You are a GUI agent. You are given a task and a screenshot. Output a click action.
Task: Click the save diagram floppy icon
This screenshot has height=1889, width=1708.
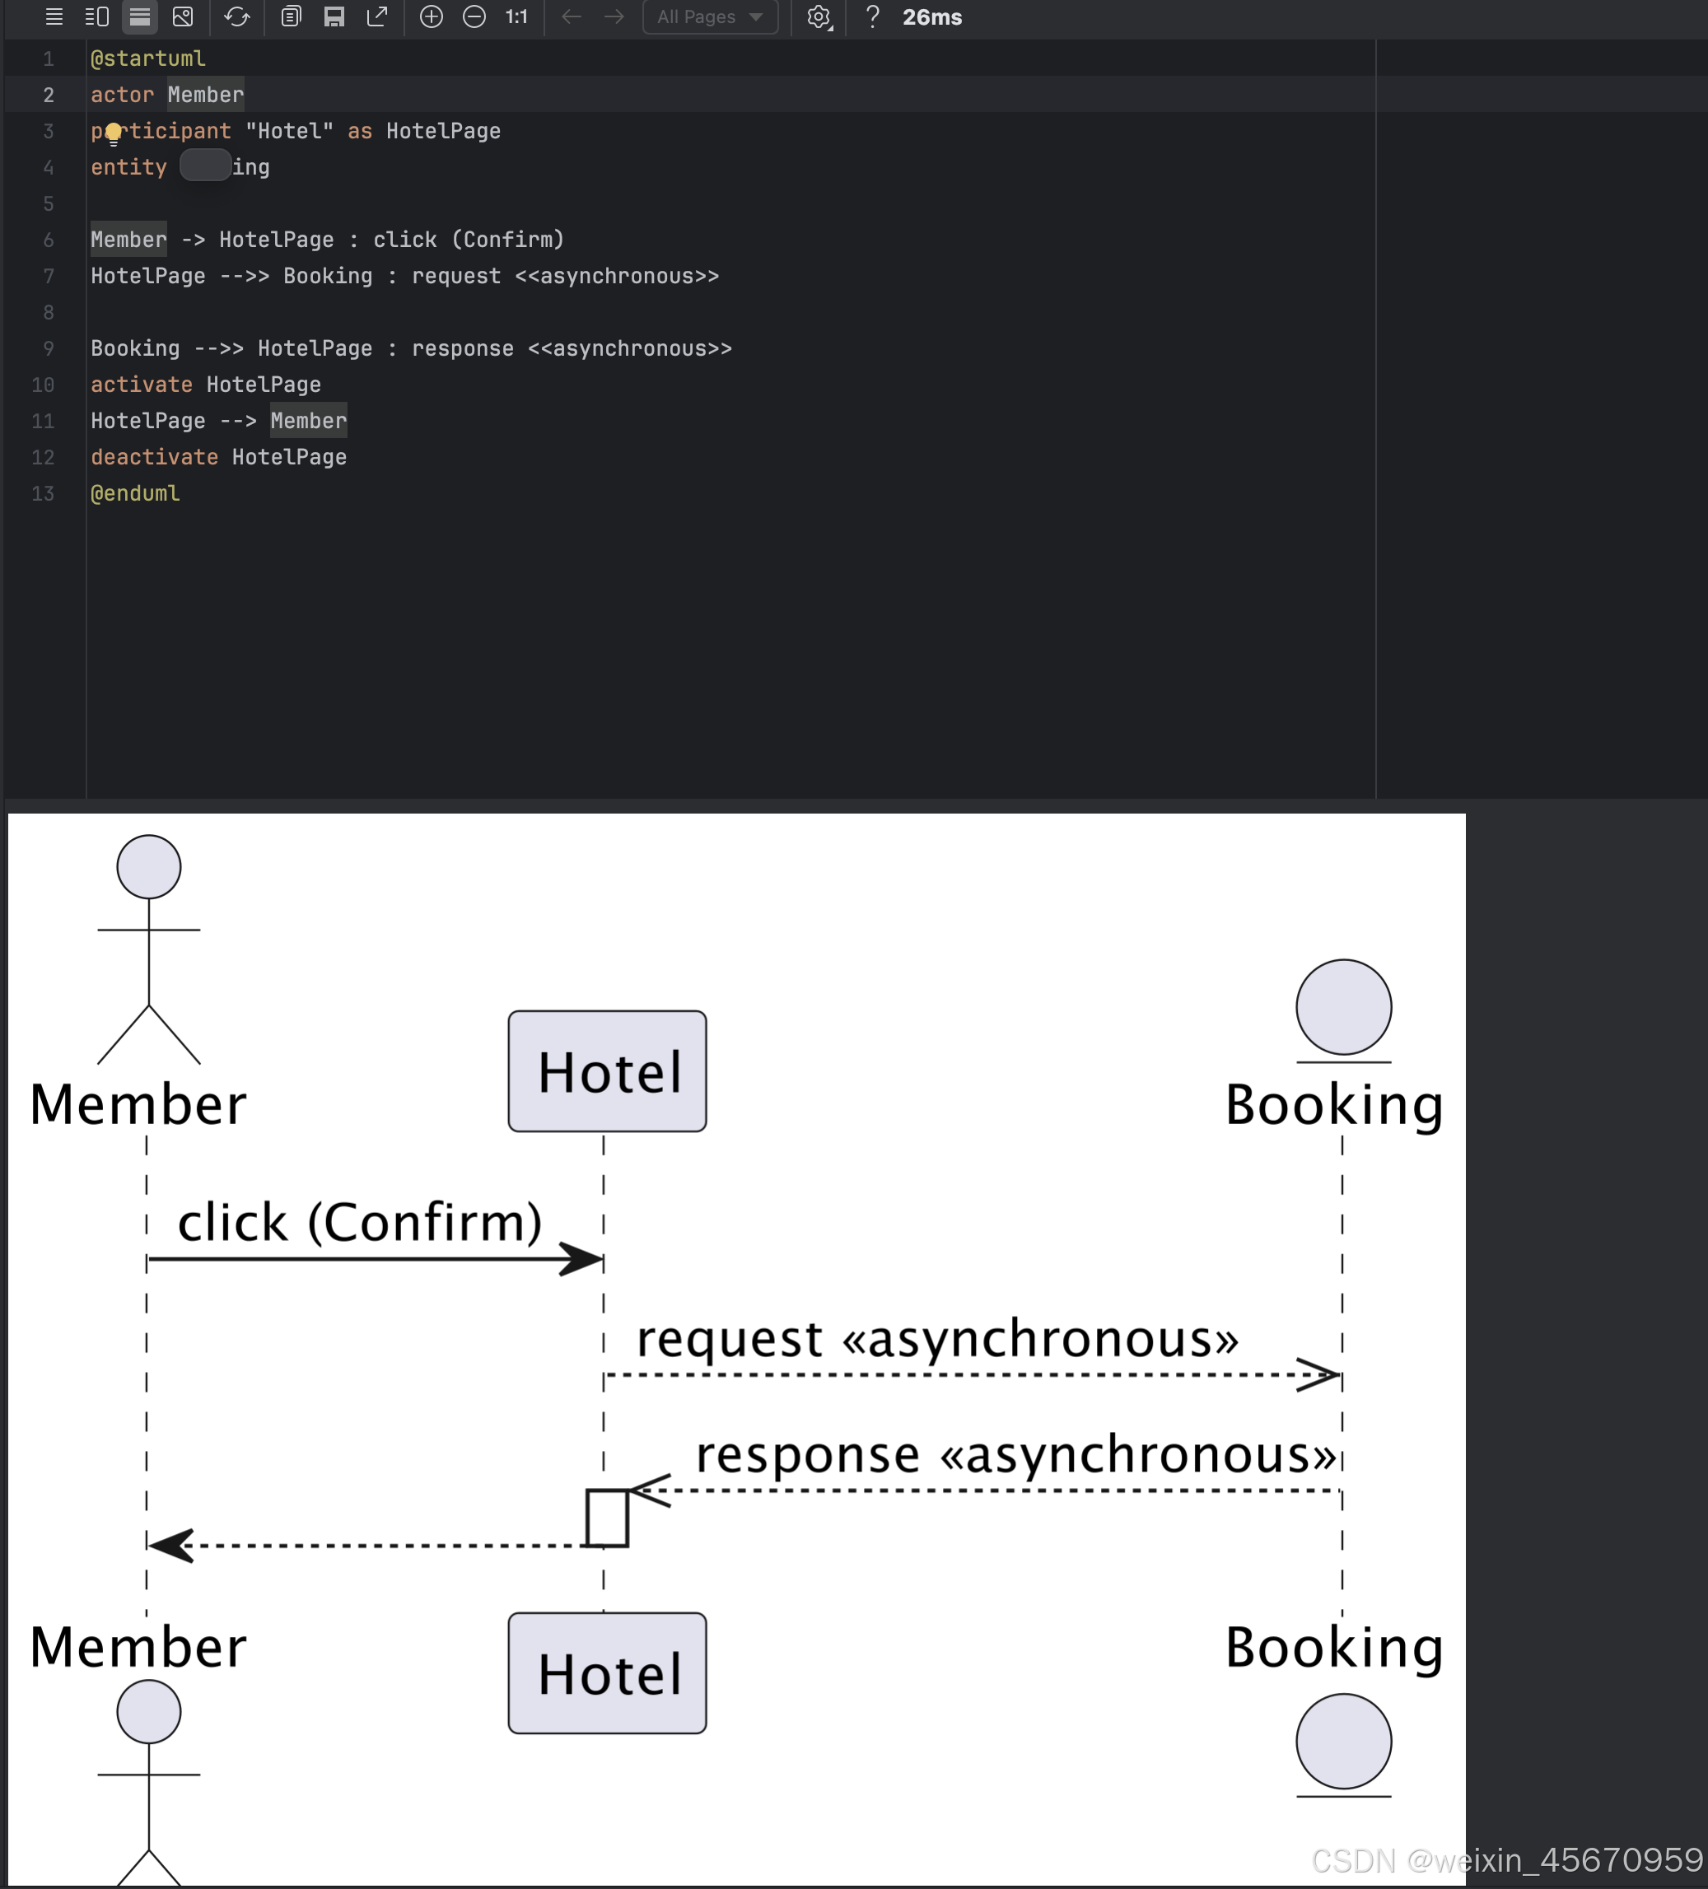tap(334, 16)
